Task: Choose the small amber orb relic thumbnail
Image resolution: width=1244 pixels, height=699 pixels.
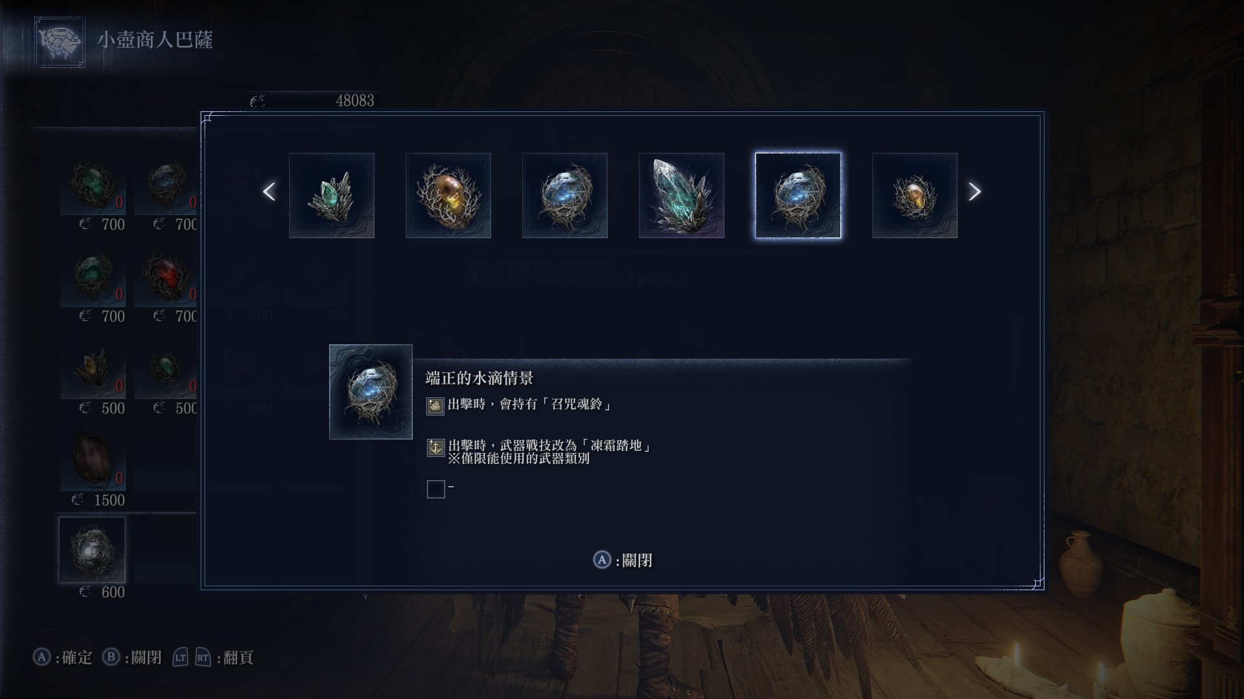Action: pos(915,195)
